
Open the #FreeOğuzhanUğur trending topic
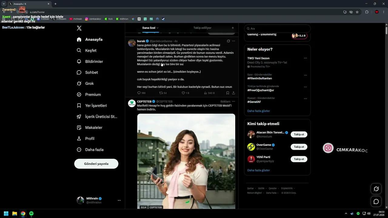point(261,90)
